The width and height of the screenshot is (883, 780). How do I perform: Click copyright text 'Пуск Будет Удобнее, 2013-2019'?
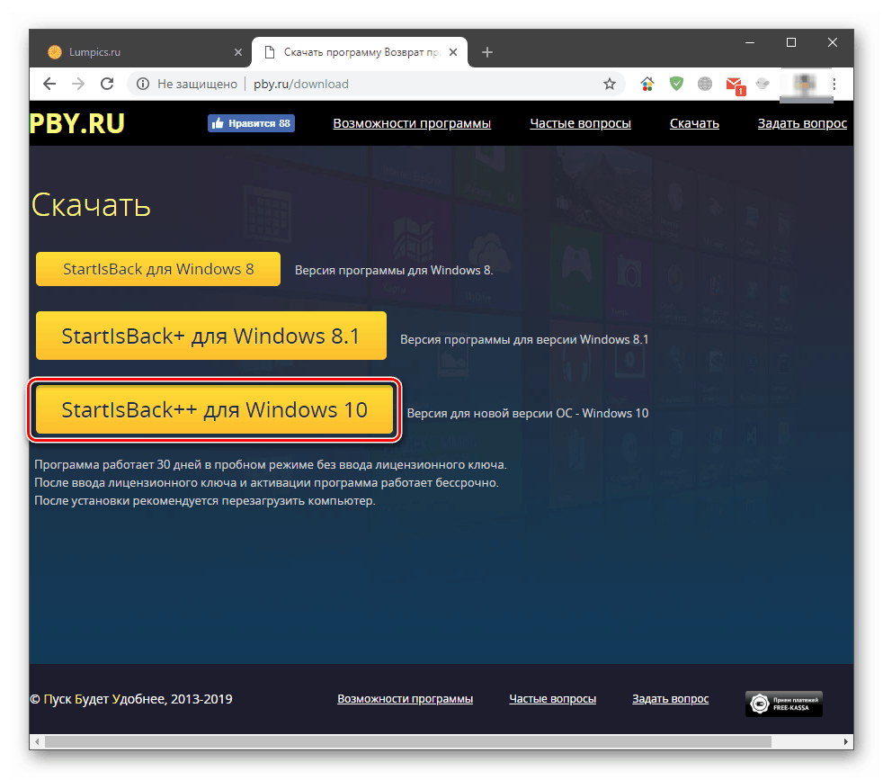click(x=130, y=699)
